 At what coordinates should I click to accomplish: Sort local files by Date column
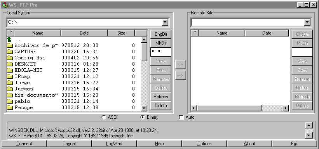point(84,33)
